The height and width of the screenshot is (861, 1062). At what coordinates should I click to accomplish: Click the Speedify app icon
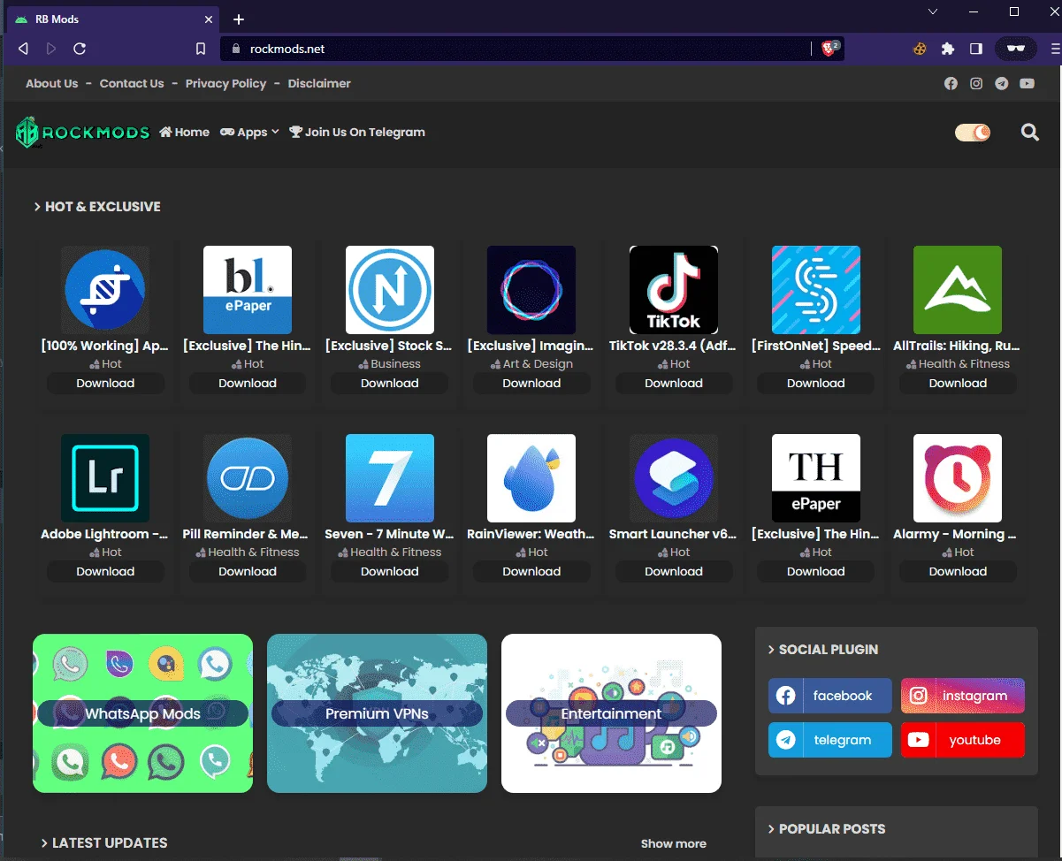pyautogui.click(x=816, y=290)
